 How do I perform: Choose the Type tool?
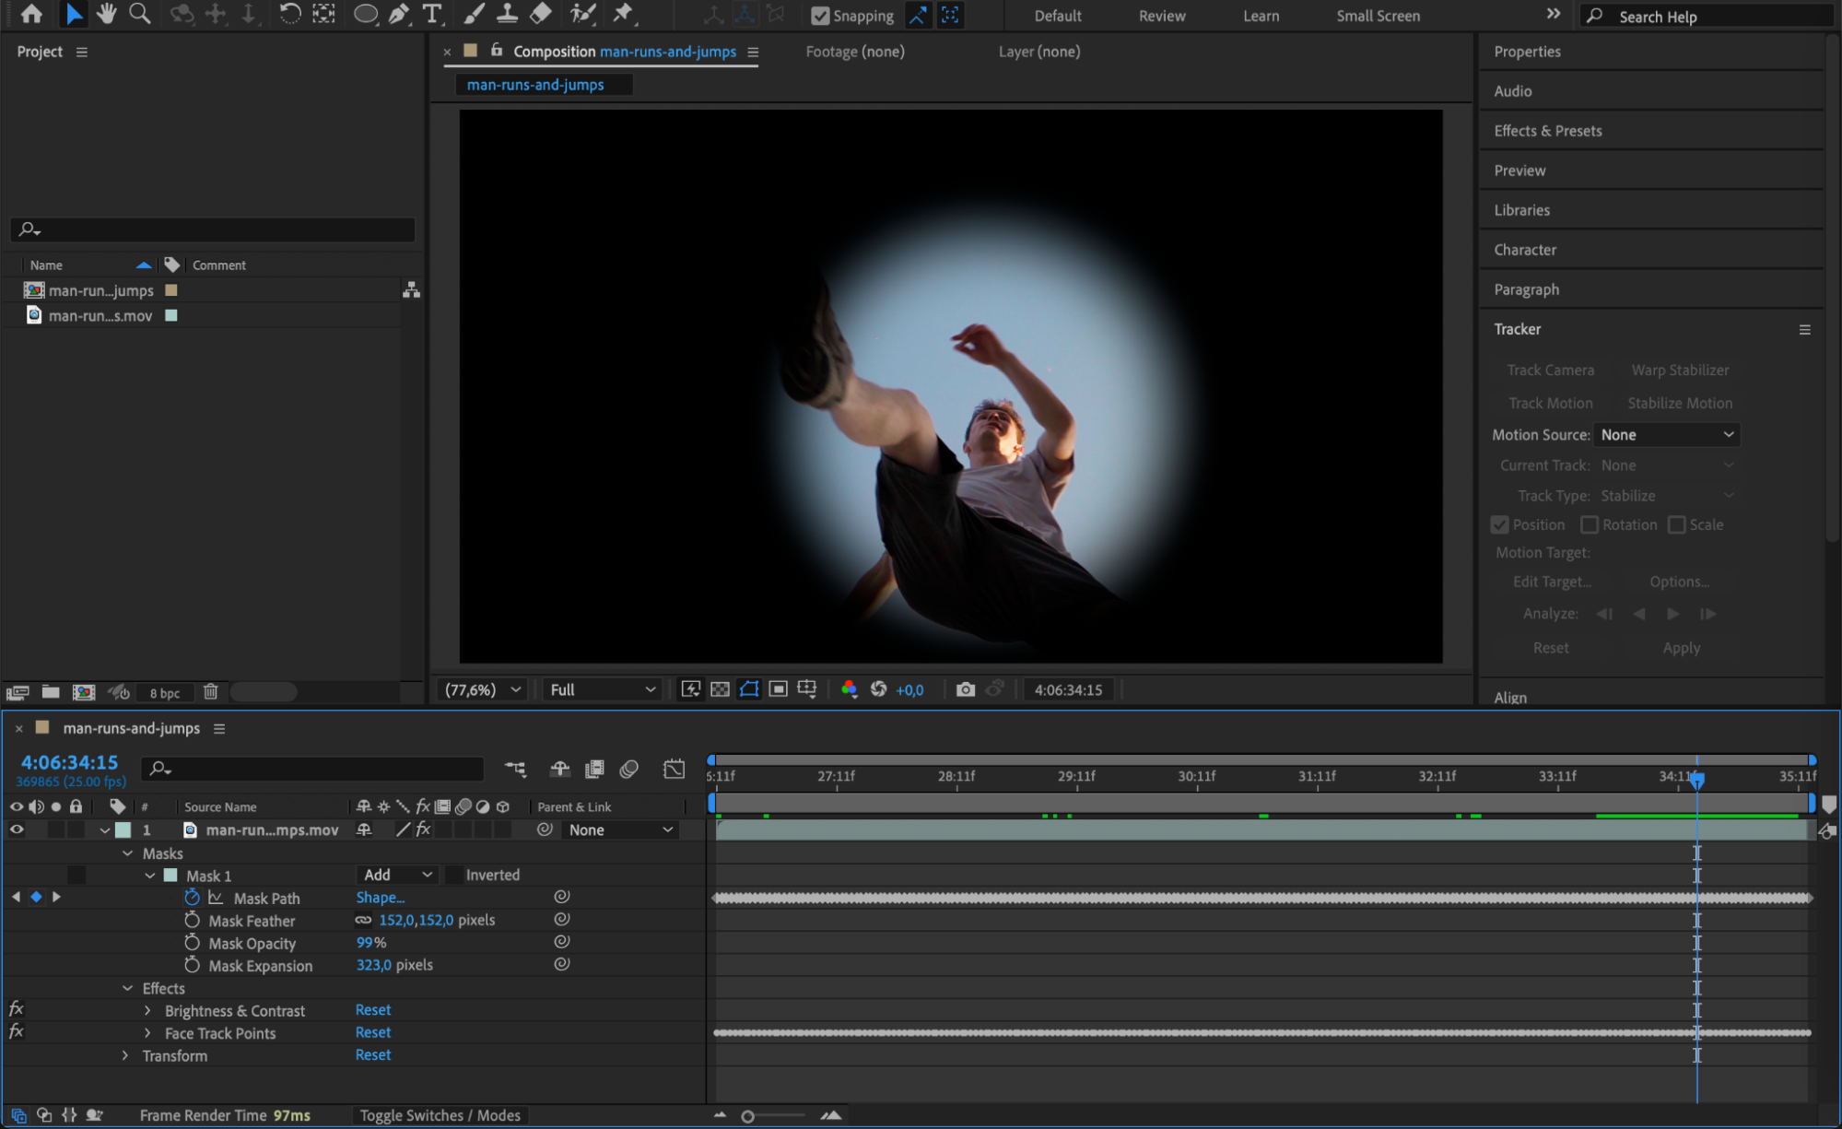(431, 14)
